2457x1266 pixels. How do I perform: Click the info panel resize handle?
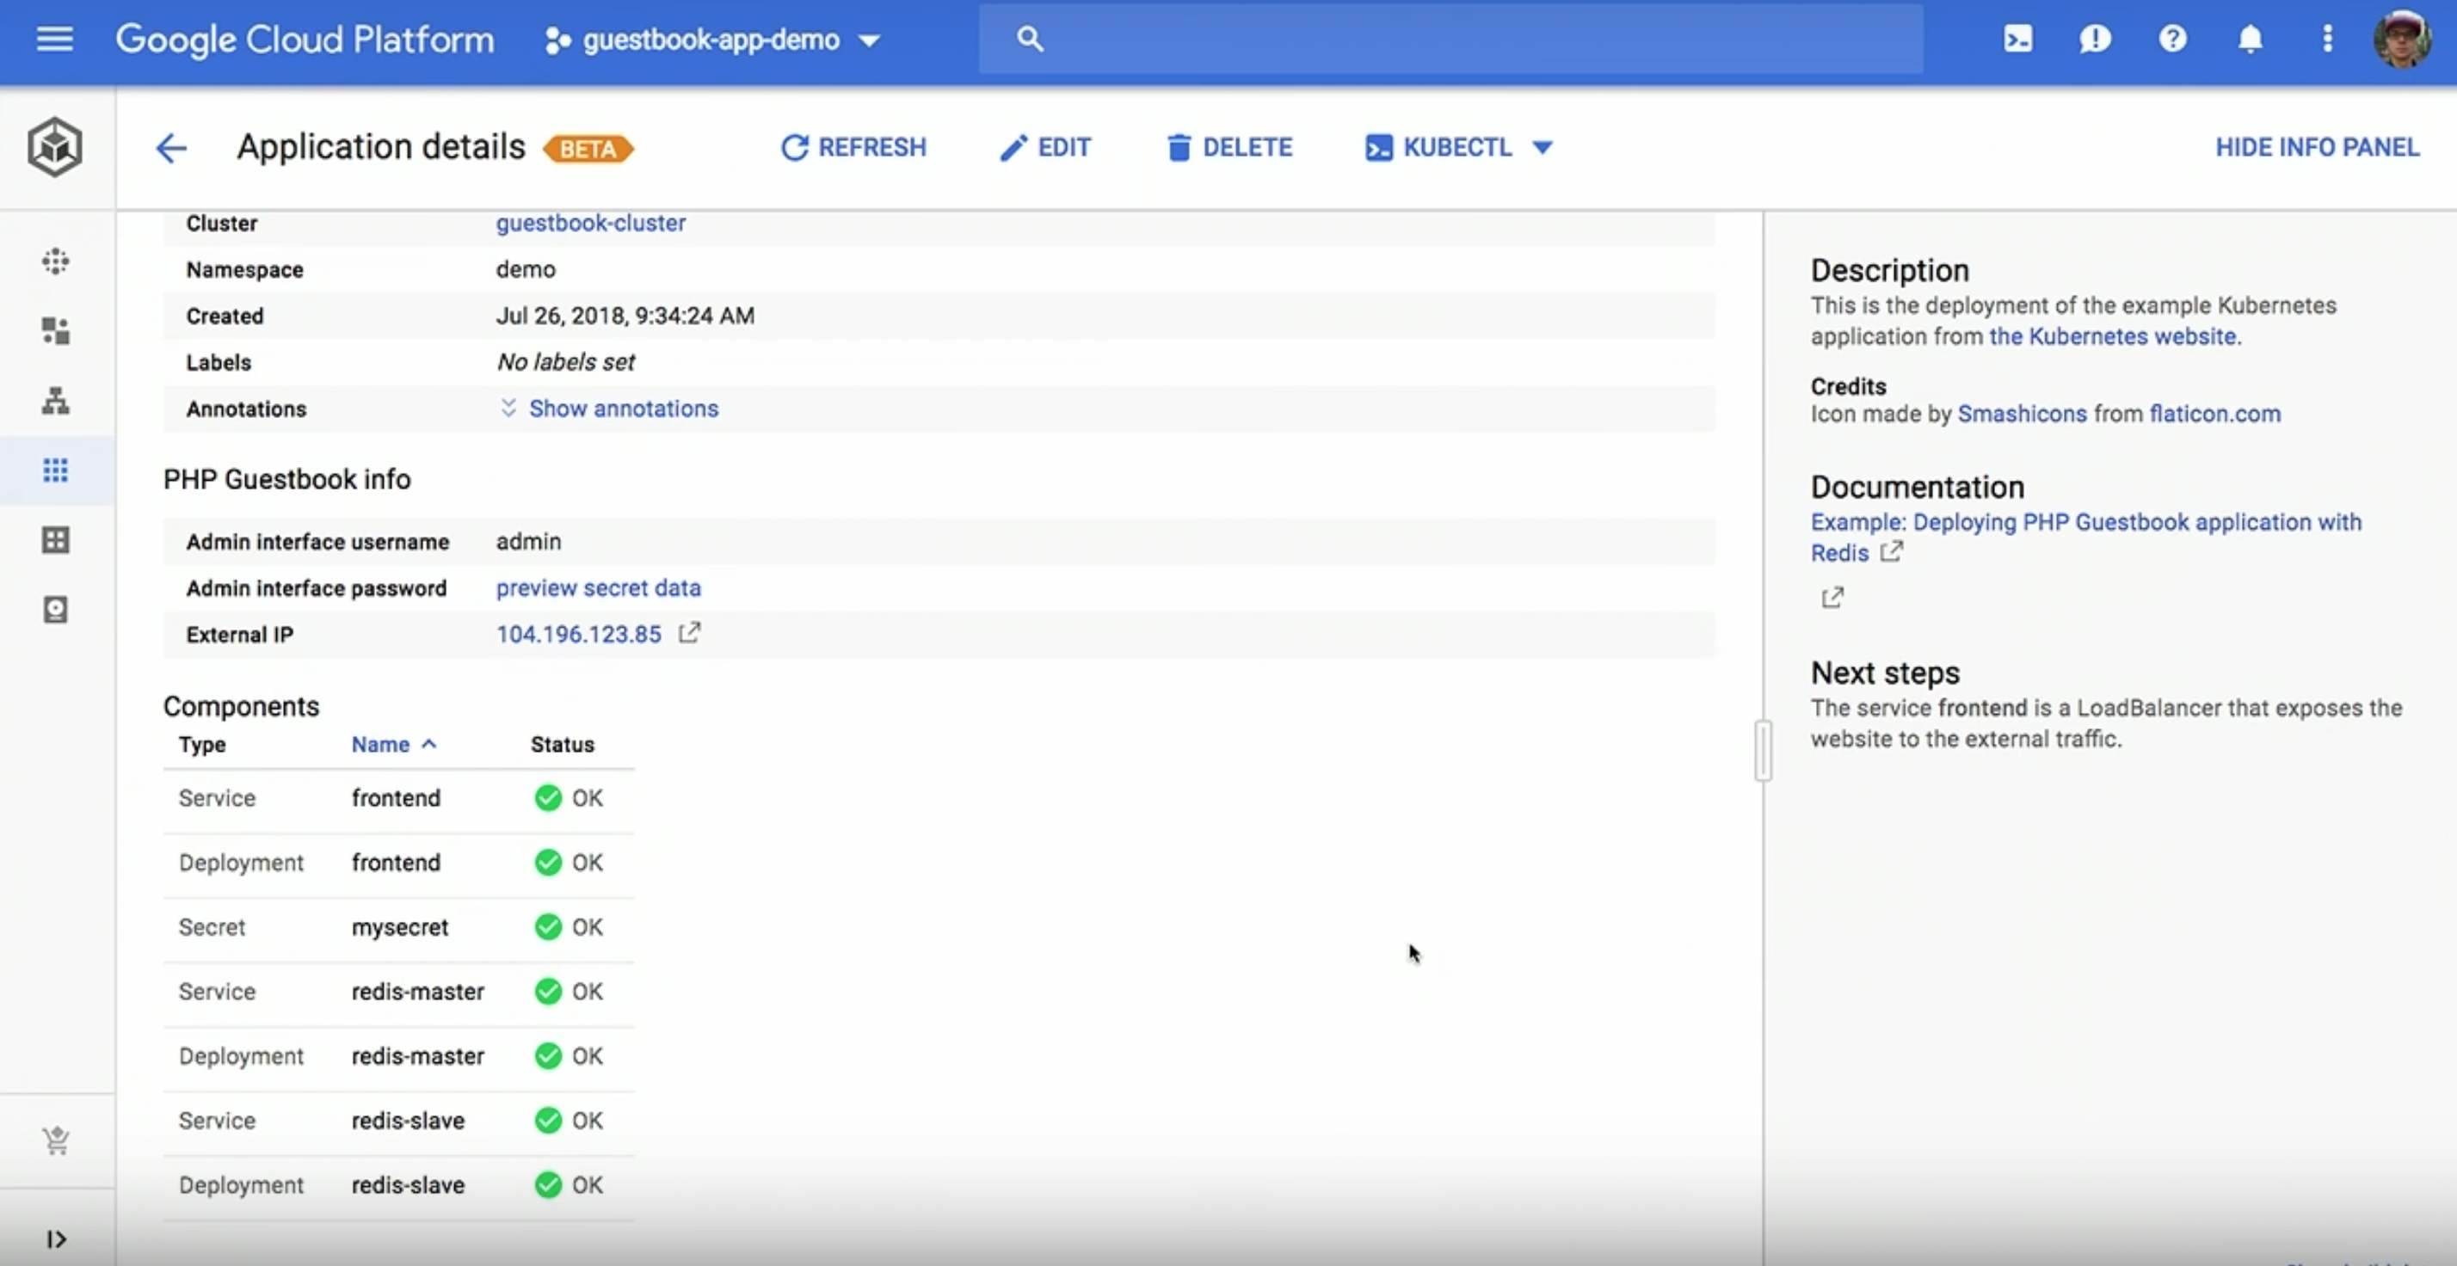pyautogui.click(x=1763, y=751)
